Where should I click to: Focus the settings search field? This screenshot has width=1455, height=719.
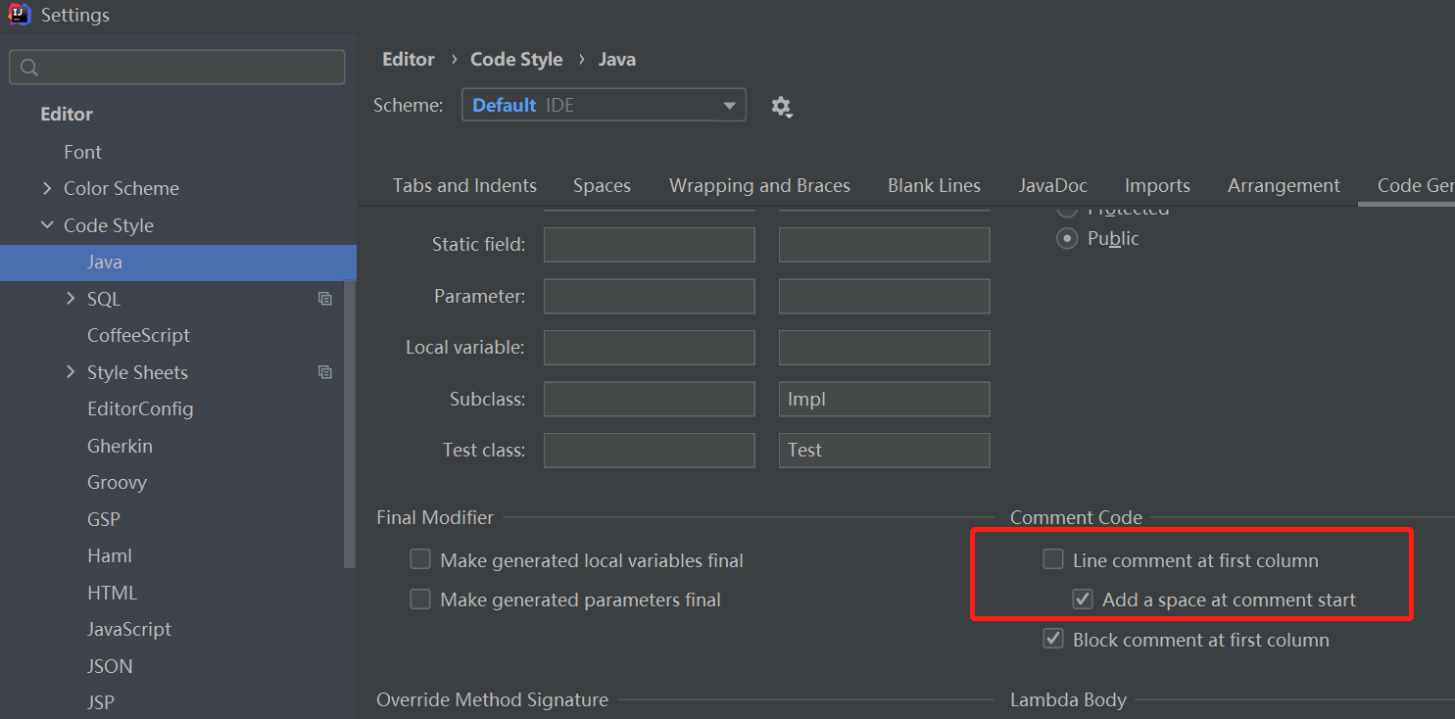[177, 68]
